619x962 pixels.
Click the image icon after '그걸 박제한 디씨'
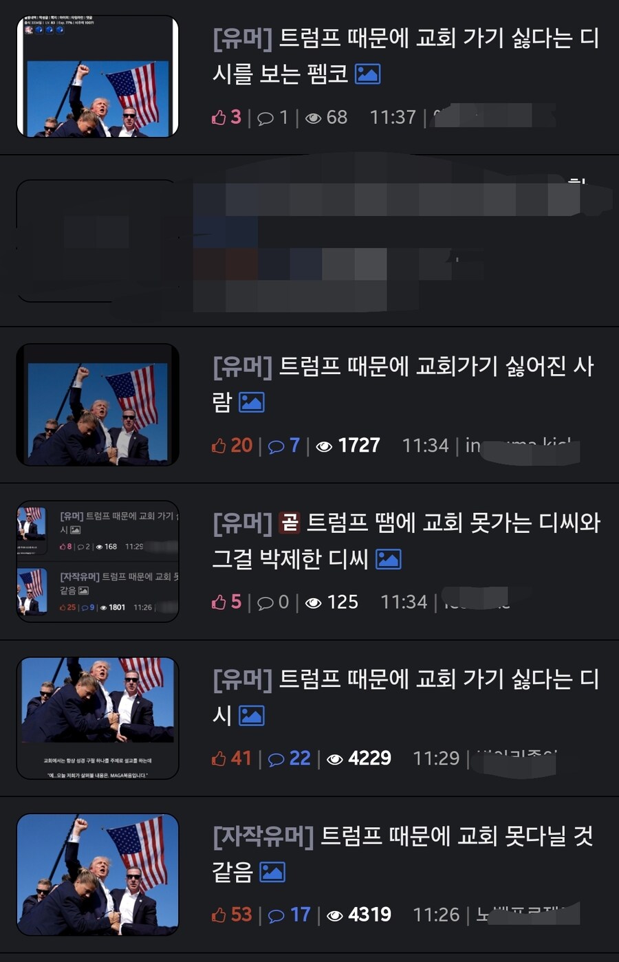(388, 559)
